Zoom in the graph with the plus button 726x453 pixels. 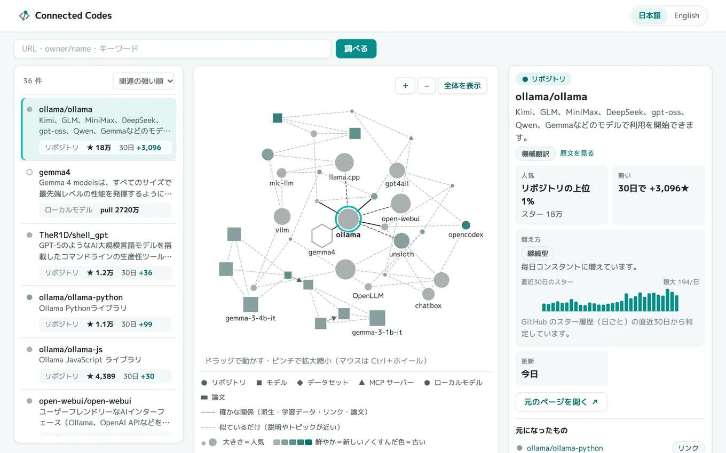click(405, 85)
